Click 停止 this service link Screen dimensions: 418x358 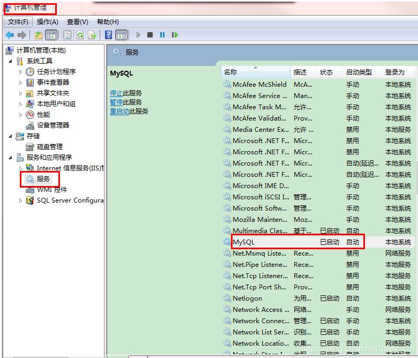pos(116,93)
